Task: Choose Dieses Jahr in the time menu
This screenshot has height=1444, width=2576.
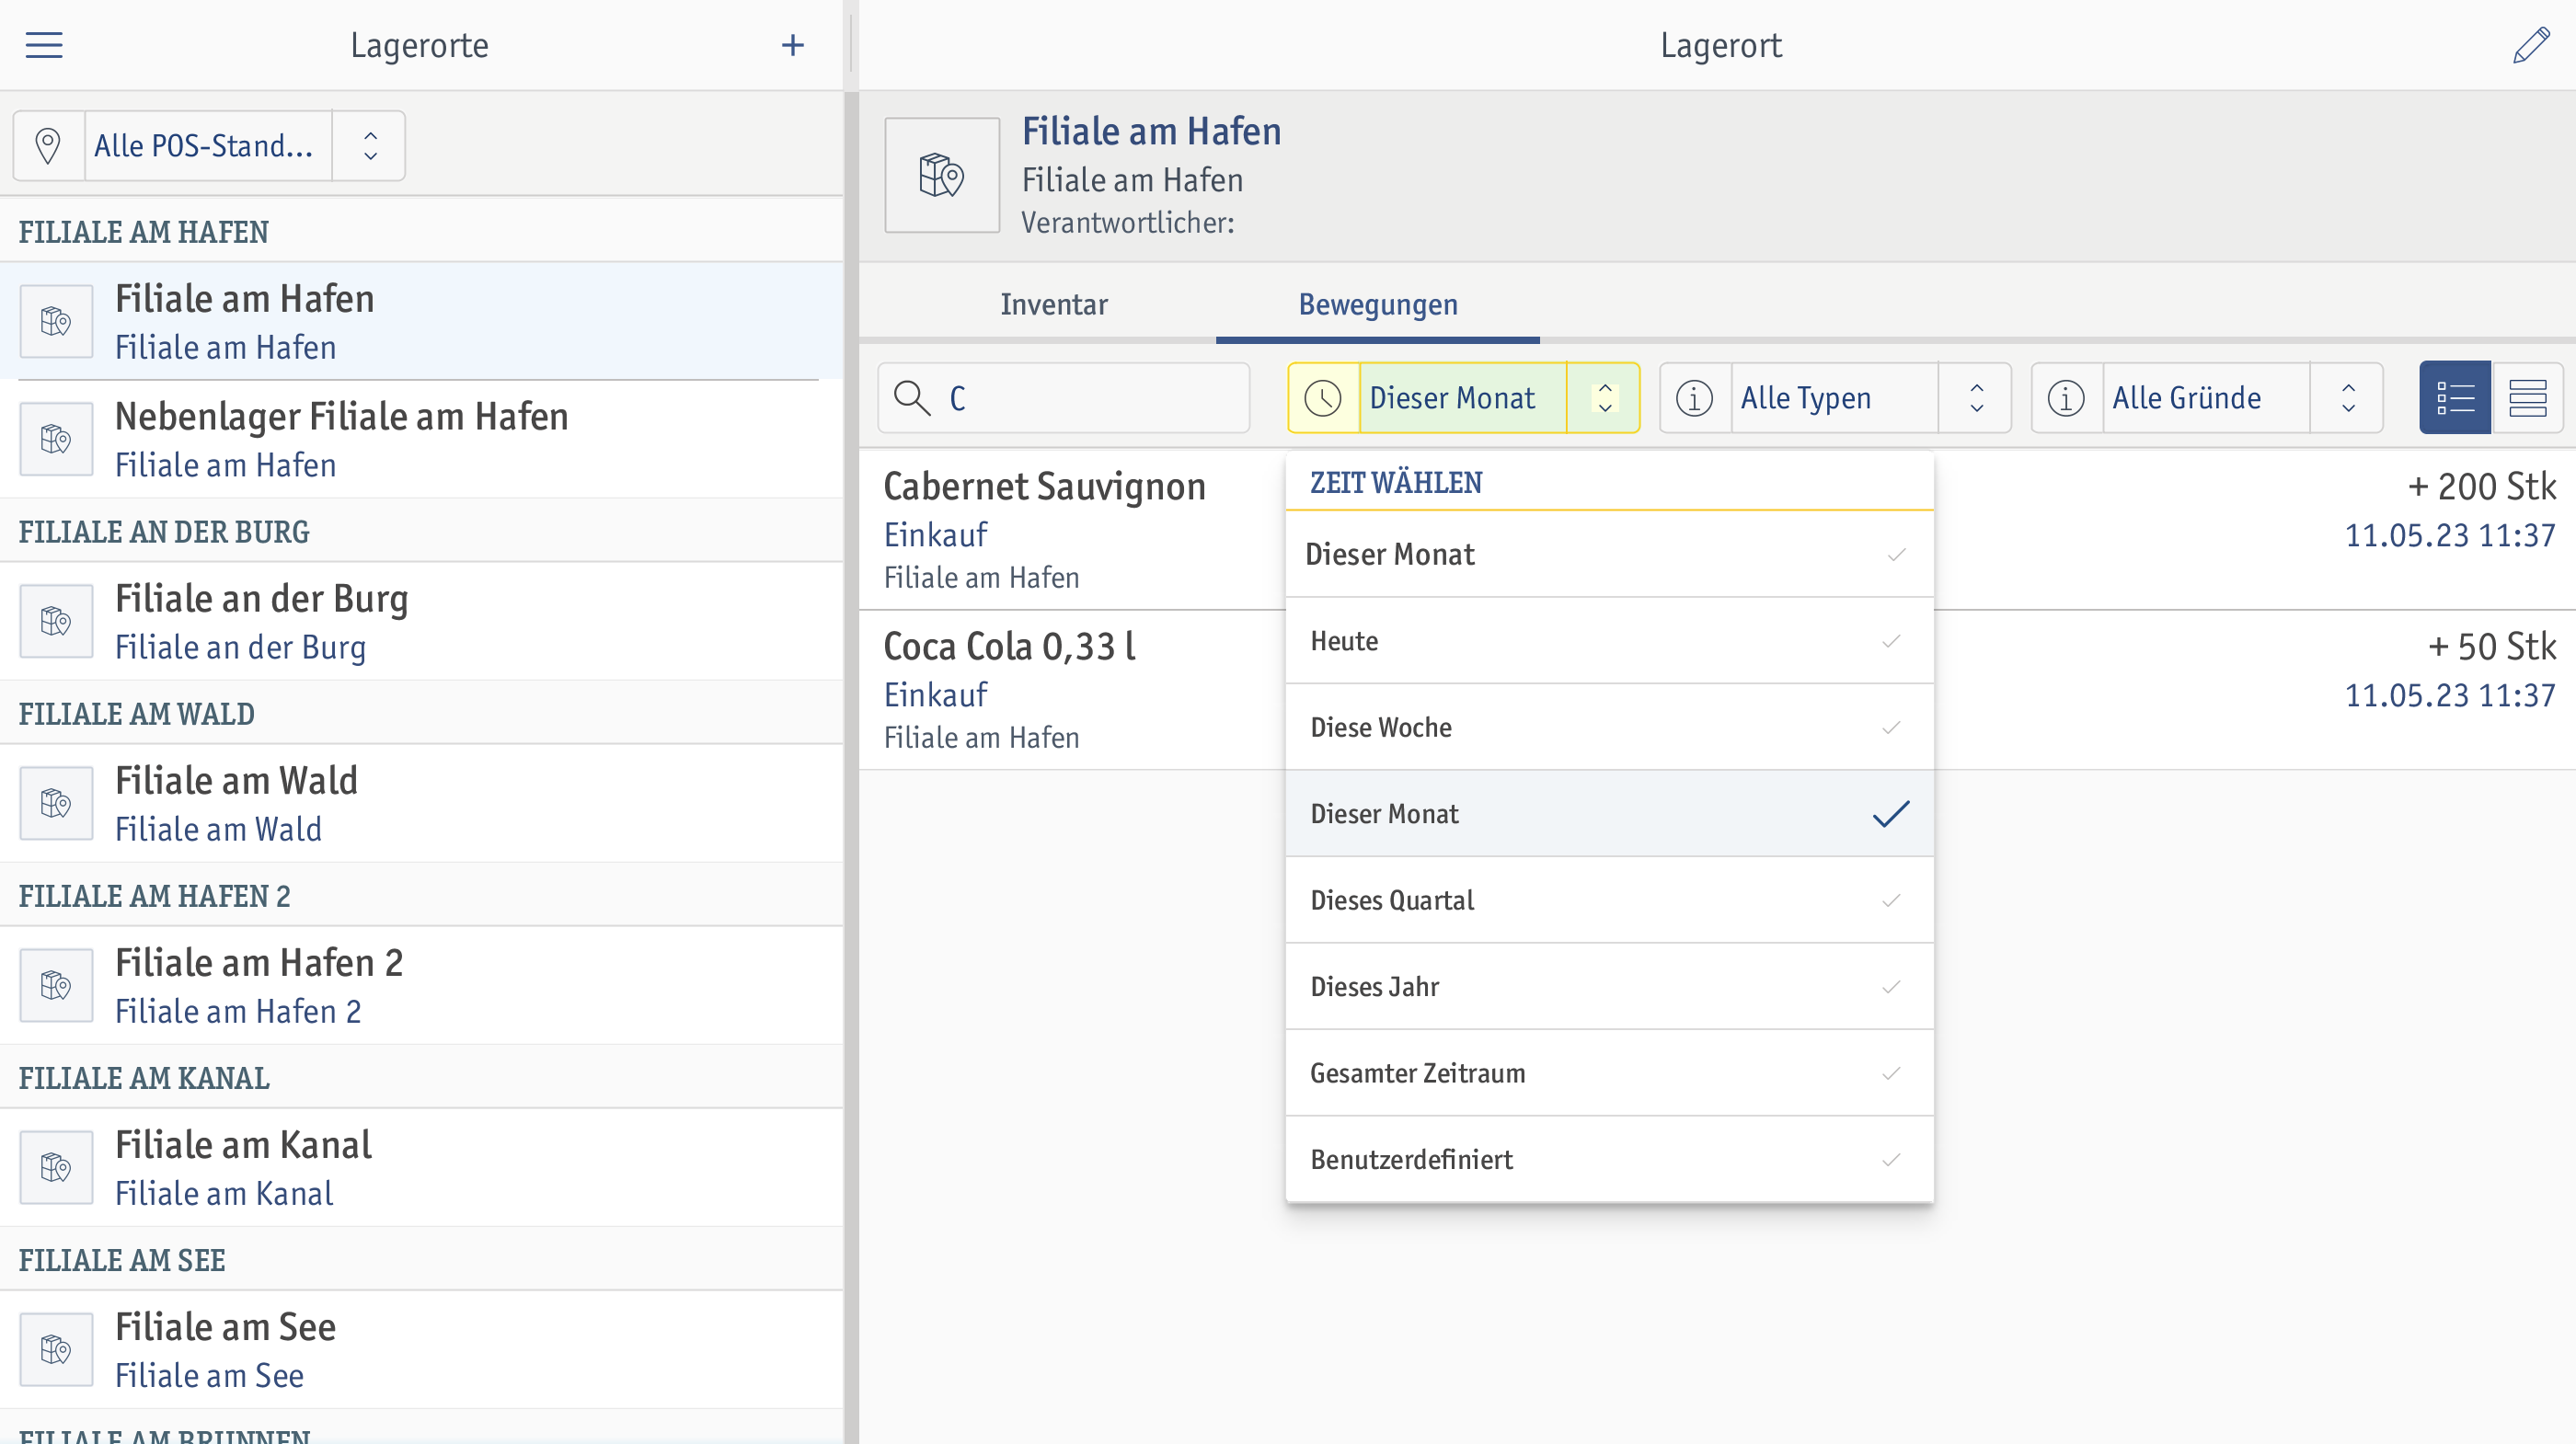Action: pos(1609,987)
